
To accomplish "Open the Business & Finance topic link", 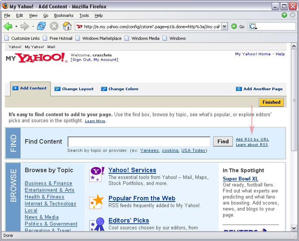I will [x=48, y=183].
